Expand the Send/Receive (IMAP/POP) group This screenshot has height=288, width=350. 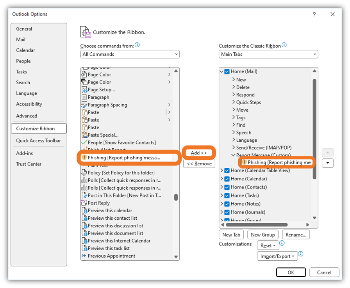(234, 148)
